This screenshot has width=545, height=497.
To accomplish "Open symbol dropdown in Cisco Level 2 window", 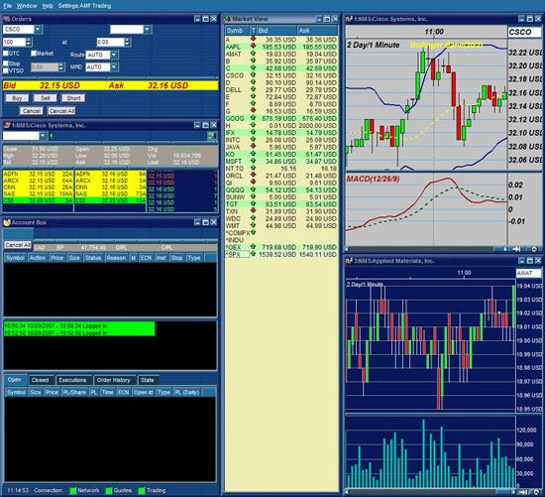I will 43,136.
